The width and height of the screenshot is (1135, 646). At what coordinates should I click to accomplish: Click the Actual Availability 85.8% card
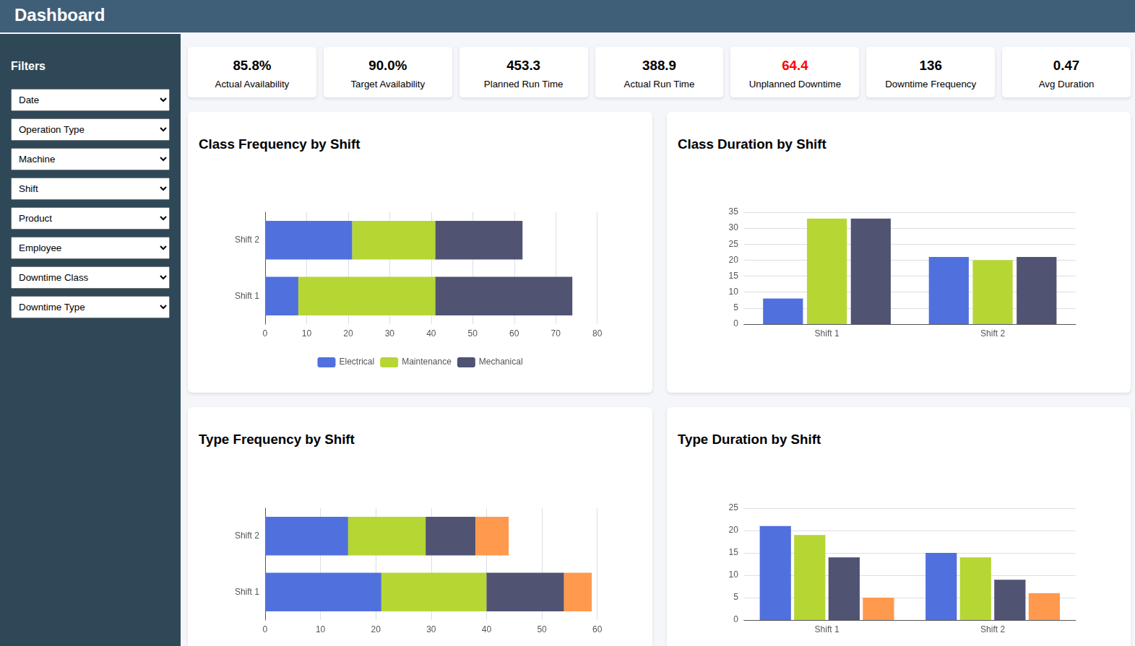click(252, 73)
